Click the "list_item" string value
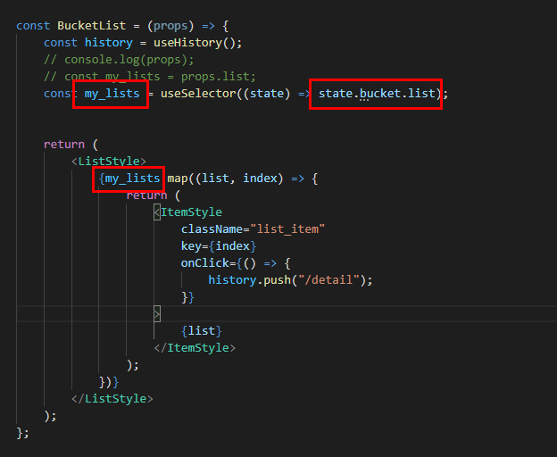The image size is (557, 457). point(287,229)
